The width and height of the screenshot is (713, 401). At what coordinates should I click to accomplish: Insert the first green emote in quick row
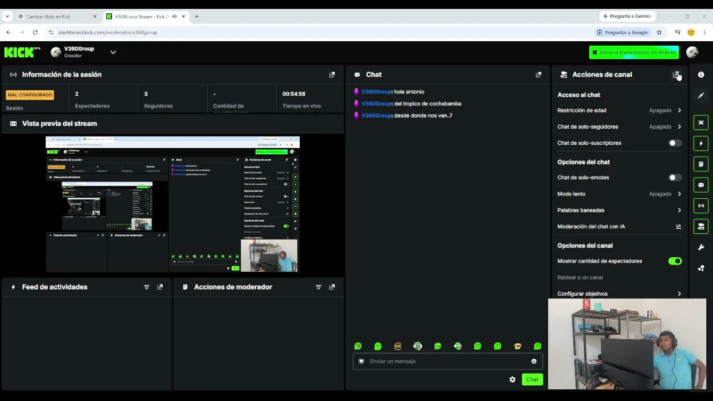(358, 346)
